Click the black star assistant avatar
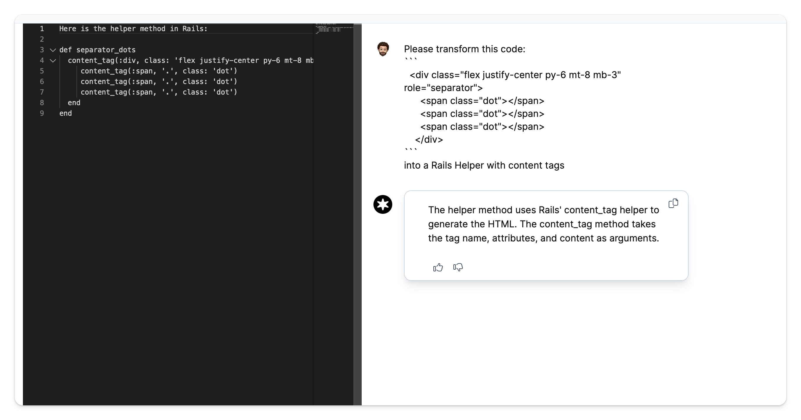Viewport: 801px width, 420px height. (383, 204)
